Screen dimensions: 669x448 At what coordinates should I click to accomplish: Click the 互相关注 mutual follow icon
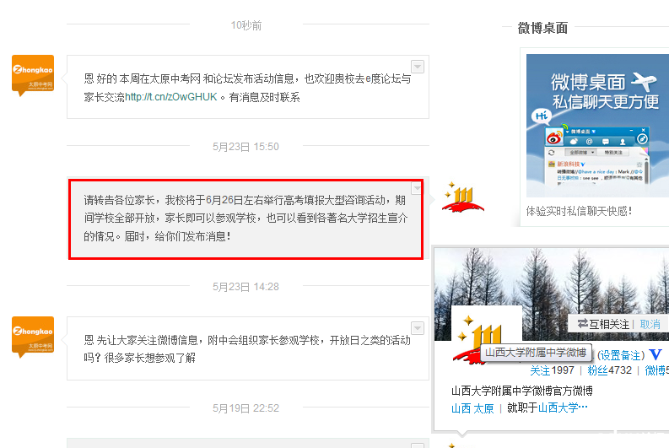pyautogui.click(x=582, y=324)
